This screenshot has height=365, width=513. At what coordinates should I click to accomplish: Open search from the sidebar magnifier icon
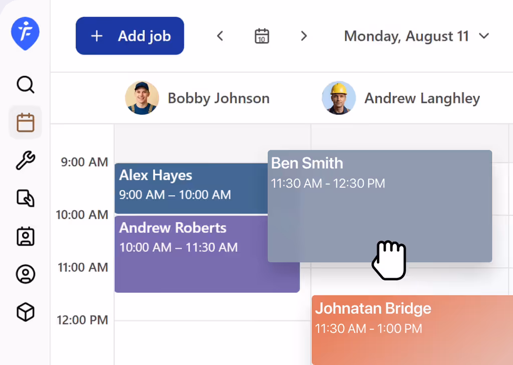pos(25,85)
